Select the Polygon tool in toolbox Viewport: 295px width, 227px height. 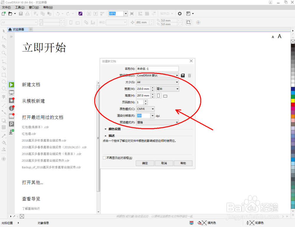click(4, 88)
